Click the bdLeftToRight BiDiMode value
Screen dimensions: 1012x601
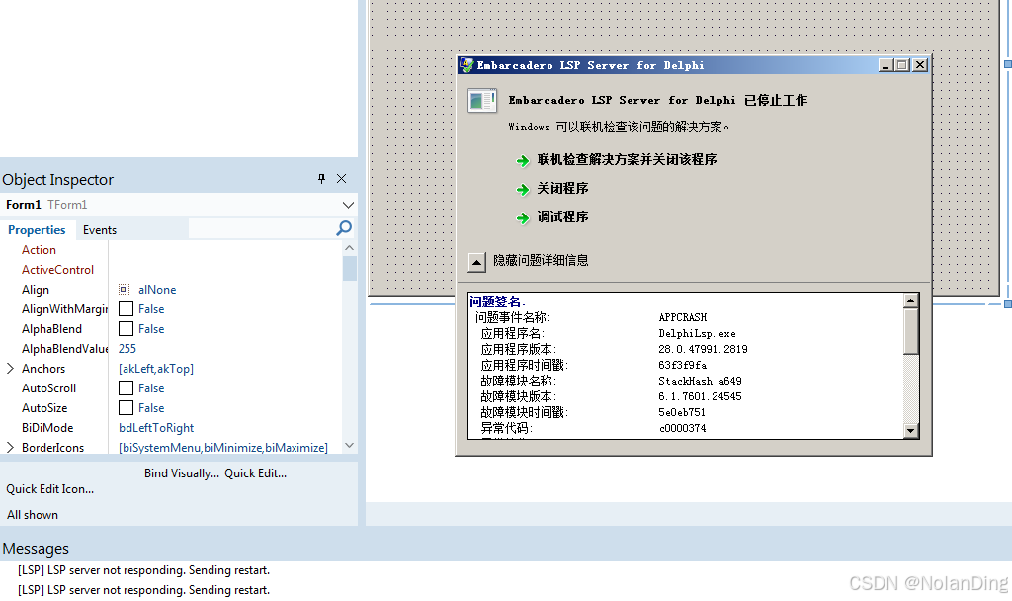[x=156, y=428]
